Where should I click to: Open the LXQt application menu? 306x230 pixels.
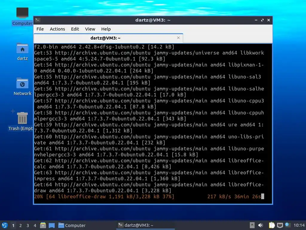click(5, 225)
